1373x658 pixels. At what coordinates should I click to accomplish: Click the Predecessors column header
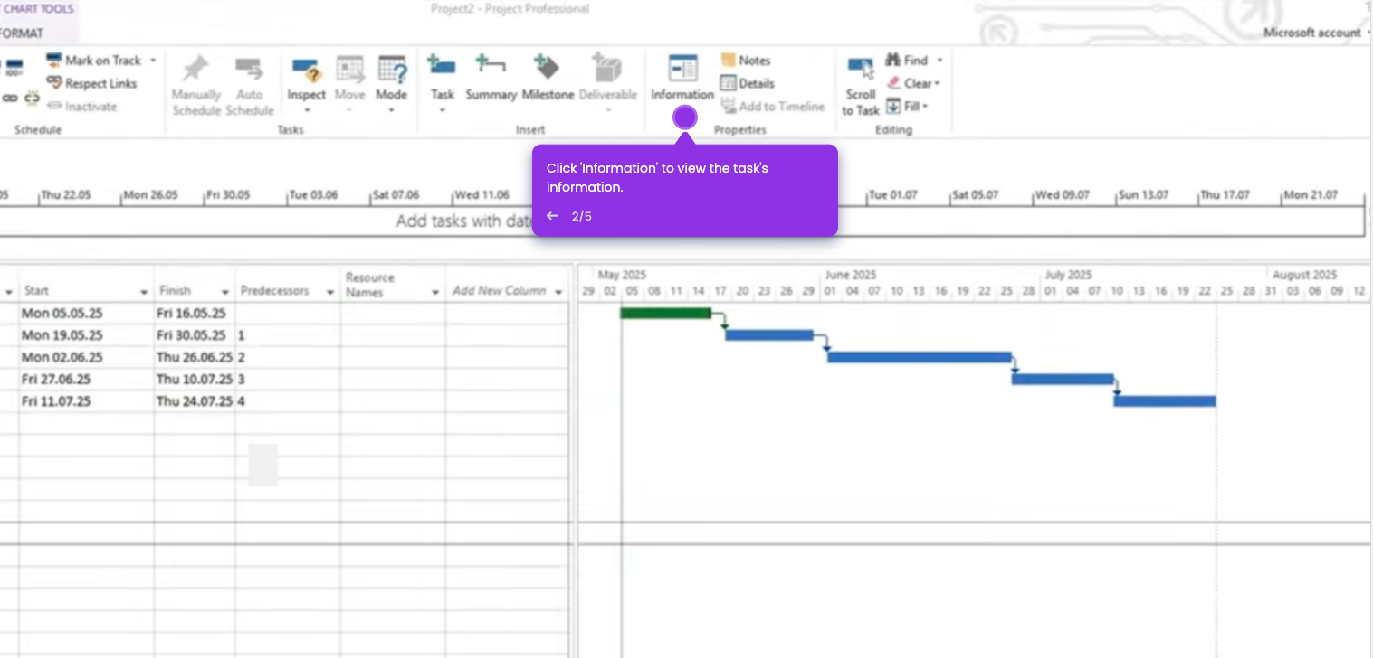pos(288,285)
